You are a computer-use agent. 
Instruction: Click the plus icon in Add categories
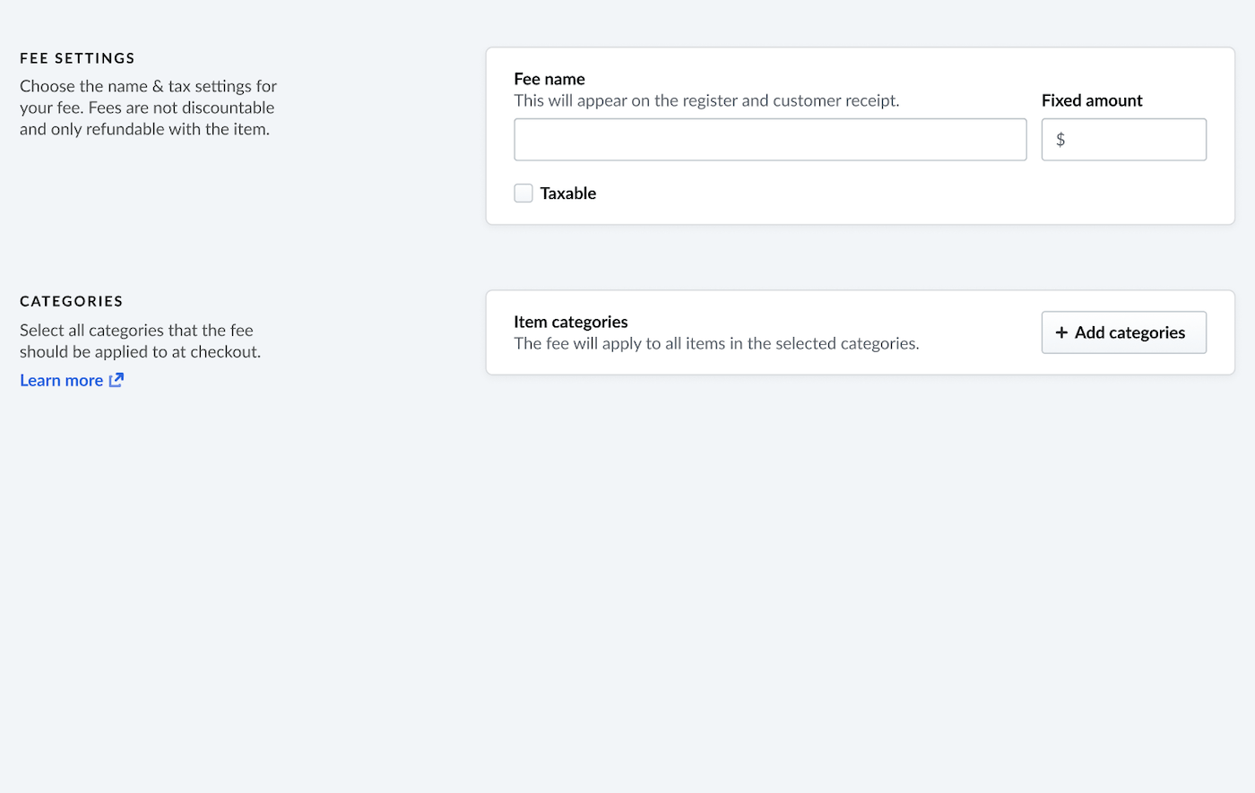(x=1061, y=332)
